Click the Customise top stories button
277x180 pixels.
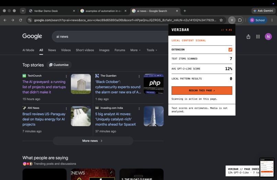point(59,65)
